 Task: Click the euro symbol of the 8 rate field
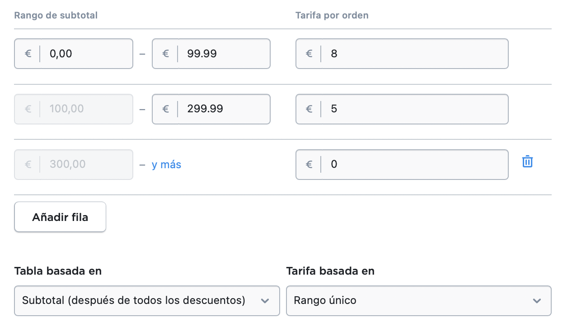(309, 54)
